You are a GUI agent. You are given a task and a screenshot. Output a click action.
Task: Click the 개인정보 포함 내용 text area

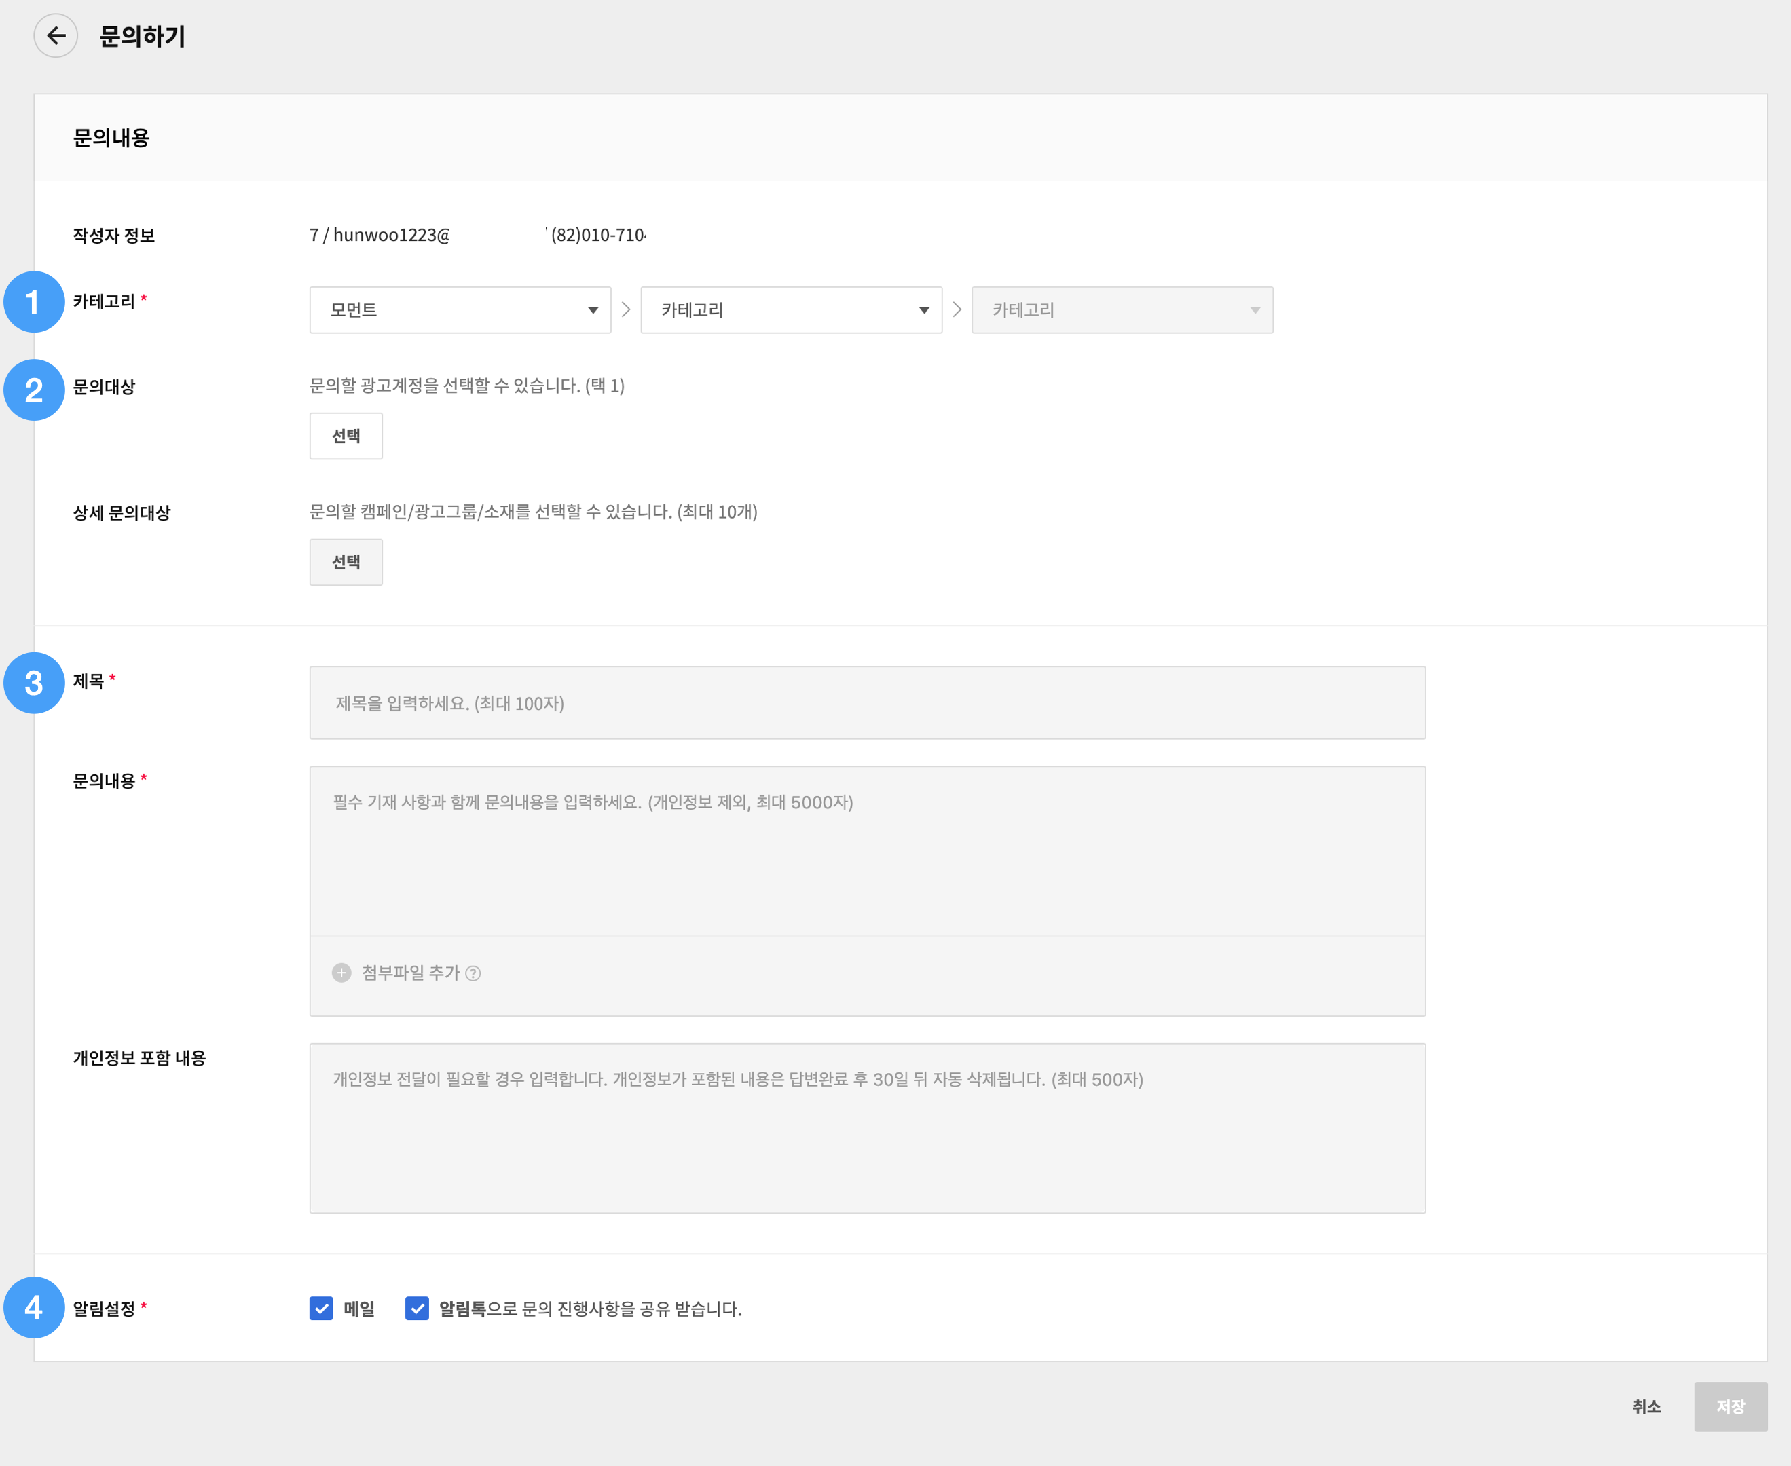pos(867,1128)
